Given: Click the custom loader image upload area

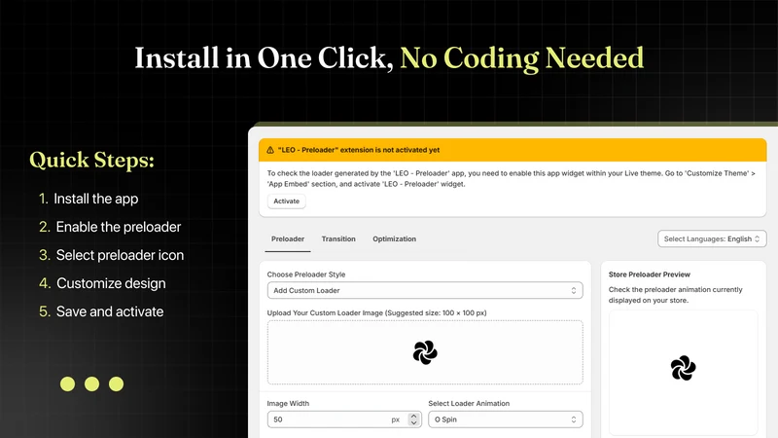Looking at the screenshot, I should coord(425,352).
